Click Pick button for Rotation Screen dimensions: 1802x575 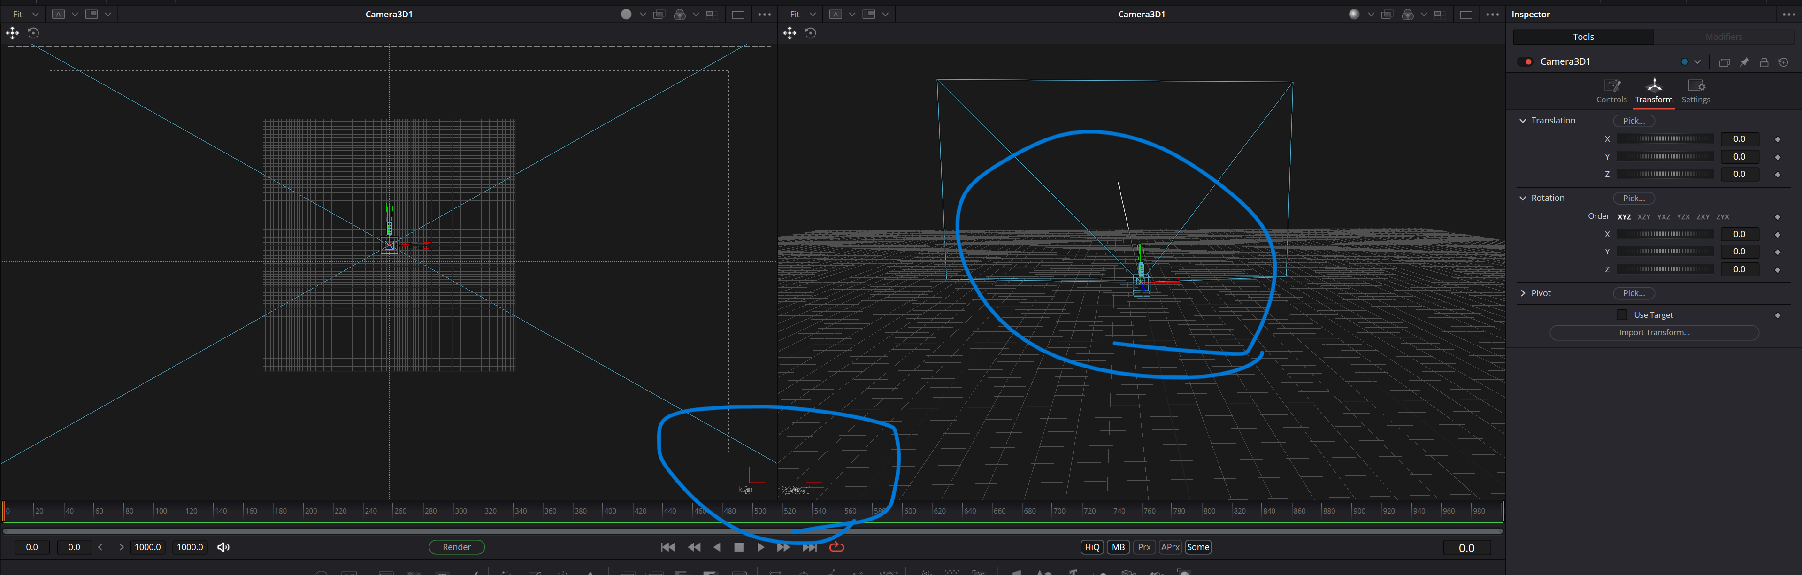[x=1633, y=199]
